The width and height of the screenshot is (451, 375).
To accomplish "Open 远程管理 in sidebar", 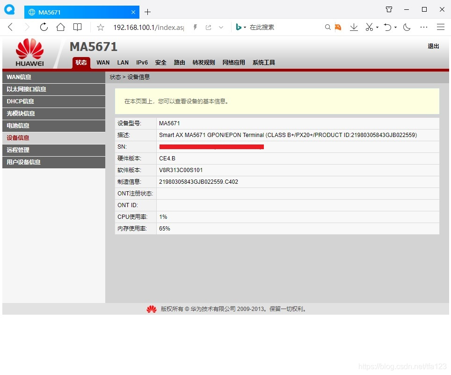I will click(x=54, y=150).
